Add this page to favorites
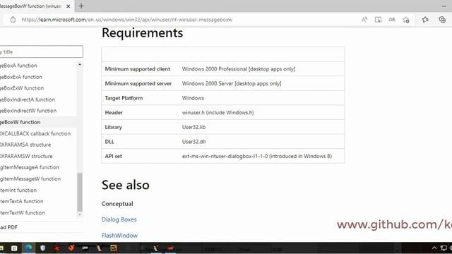 (406, 20)
